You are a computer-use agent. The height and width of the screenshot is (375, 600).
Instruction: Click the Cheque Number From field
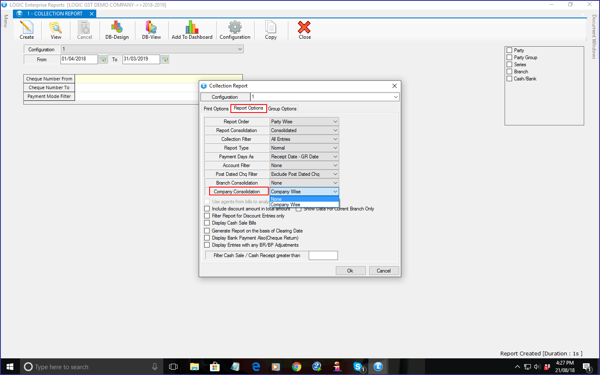[x=158, y=79]
